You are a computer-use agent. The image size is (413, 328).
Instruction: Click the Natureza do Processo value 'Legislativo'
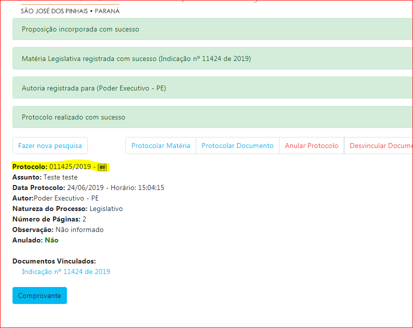[106, 209]
